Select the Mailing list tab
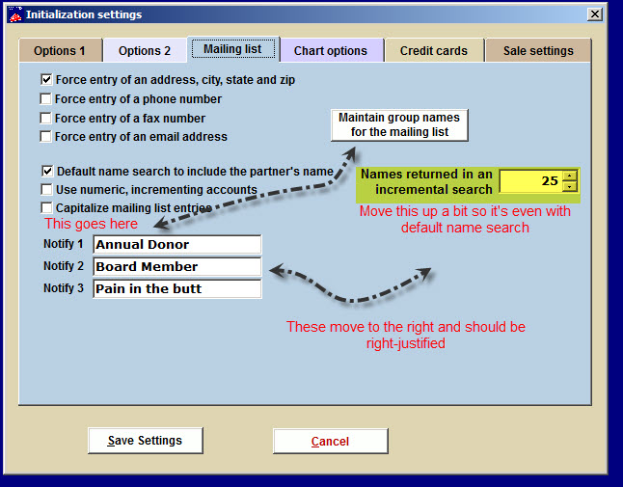 pos(232,49)
